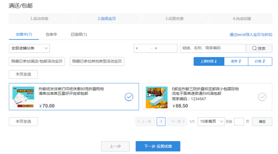Go to previous page 上一页
The image size is (278, 154).
coord(145,122)
